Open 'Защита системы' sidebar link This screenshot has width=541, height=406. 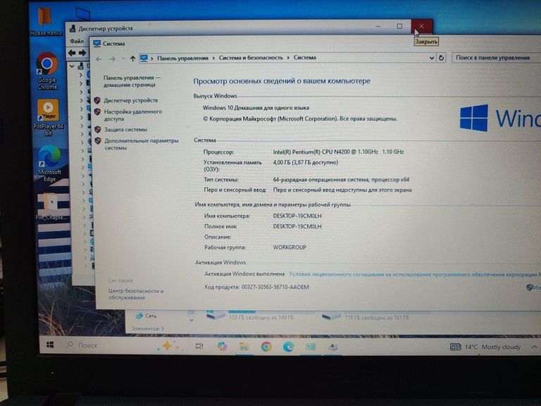(125, 130)
